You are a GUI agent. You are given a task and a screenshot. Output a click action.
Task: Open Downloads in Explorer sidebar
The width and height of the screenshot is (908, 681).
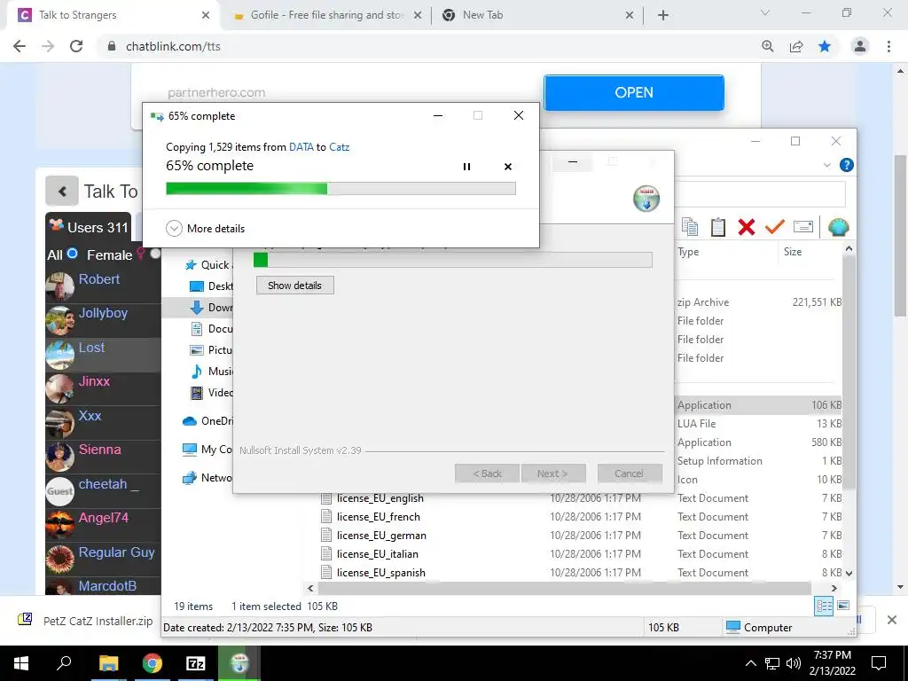[x=211, y=308]
